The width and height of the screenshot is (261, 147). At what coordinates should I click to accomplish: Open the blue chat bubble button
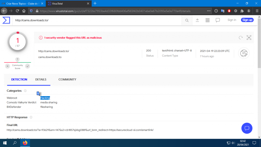(x=247, y=128)
